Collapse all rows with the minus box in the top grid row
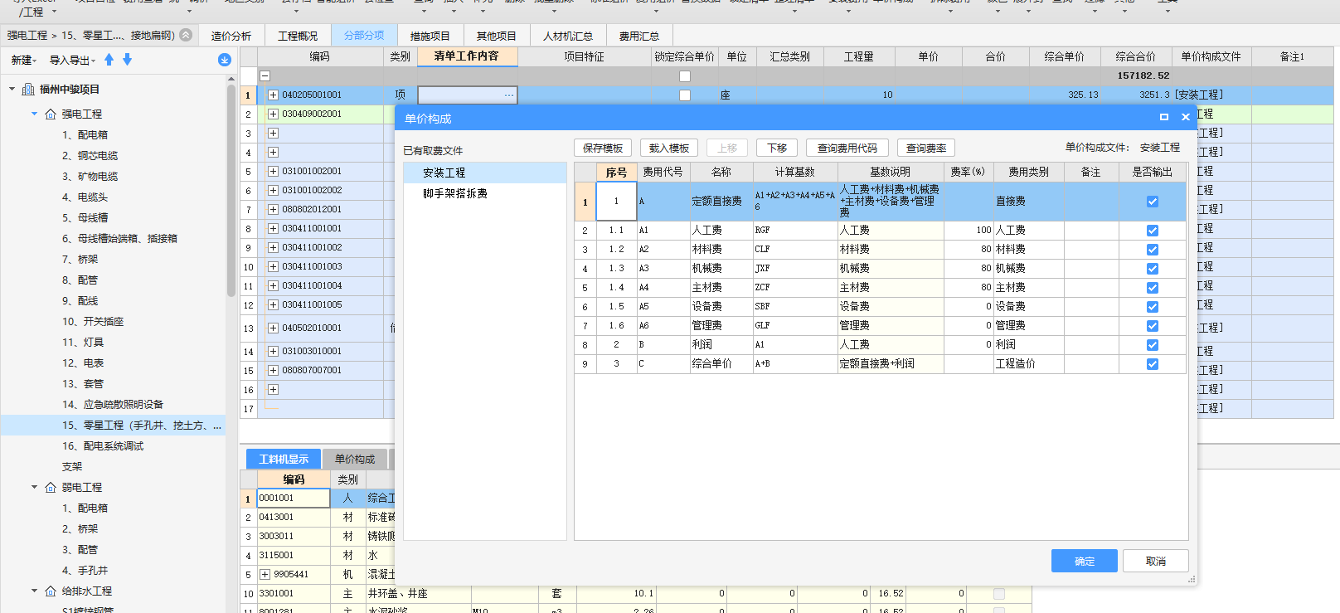1340x613 pixels. [x=265, y=76]
